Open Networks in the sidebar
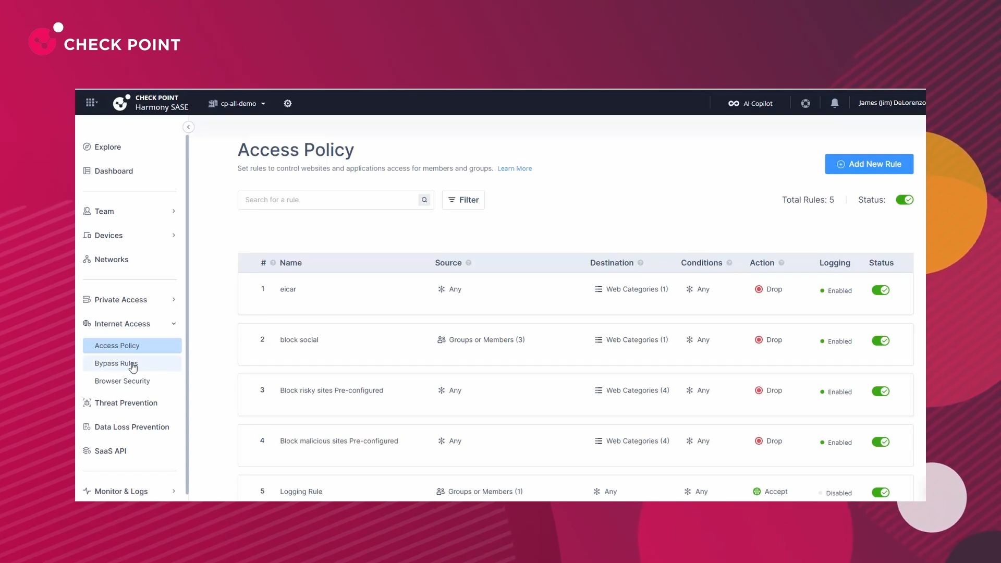The height and width of the screenshot is (563, 1001). pos(111,260)
